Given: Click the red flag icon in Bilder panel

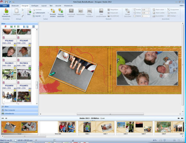Looking at the screenshot, I should (x=5, y=27).
